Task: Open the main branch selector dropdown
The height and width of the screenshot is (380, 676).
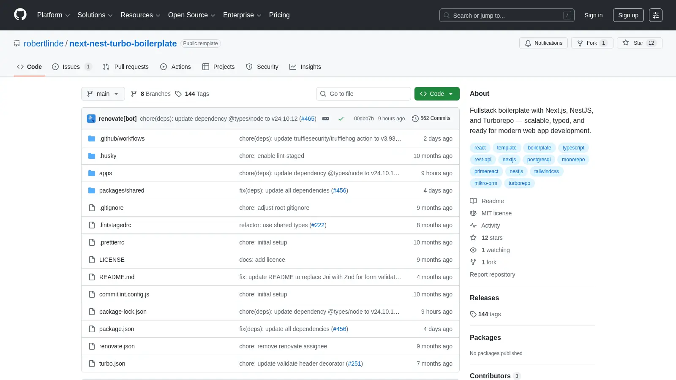Action: [x=103, y=94]
